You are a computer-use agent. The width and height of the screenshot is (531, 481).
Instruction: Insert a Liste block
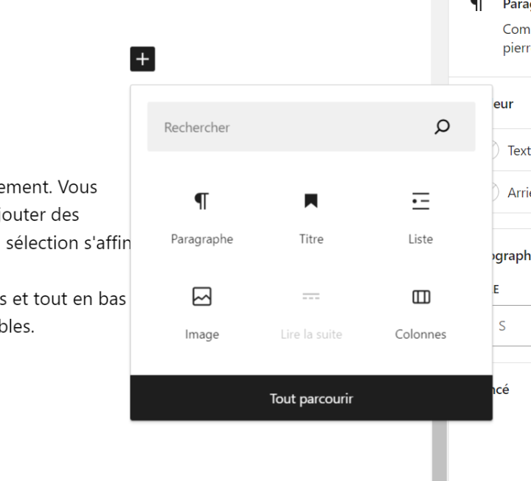point(420,217)
